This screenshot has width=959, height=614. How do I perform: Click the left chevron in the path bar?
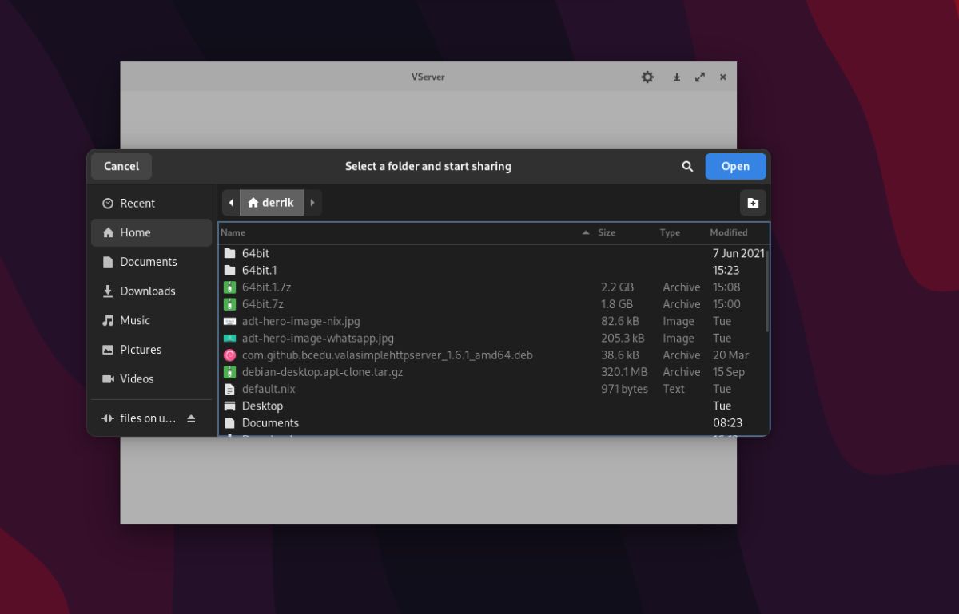click(231, 202)
